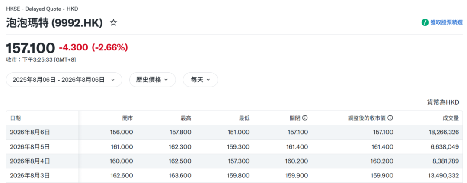Select volume 13,490,332

tap(443, 175)
